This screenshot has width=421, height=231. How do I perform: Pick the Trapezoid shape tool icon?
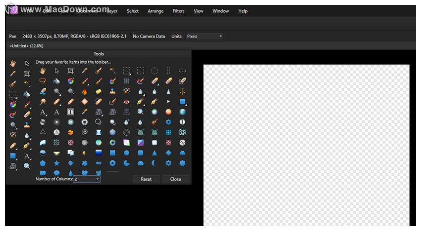tap(182, 153)
